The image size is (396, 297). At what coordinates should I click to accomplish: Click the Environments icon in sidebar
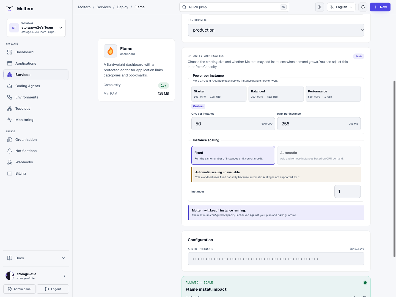point(10,97)
